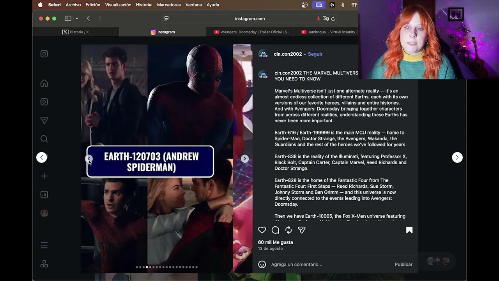Open cin.con2002 avatar in post header

coord(263,54)
